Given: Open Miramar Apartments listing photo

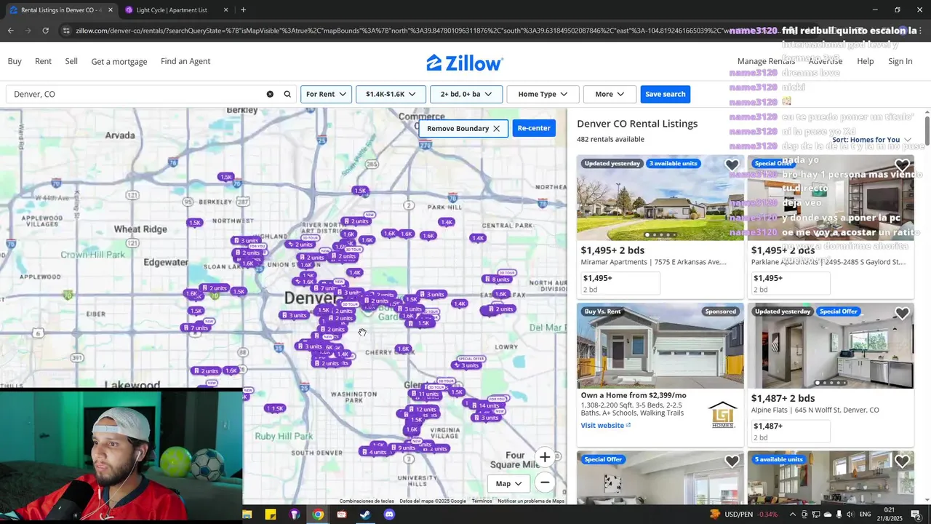Looking at the screenshot, I should (660, 198).
